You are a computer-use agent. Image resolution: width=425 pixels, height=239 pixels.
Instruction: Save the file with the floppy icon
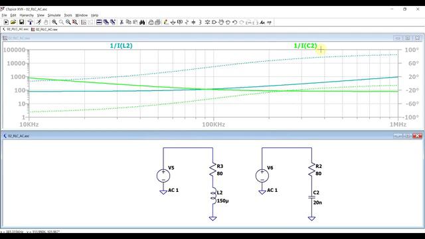click(21, 22)
